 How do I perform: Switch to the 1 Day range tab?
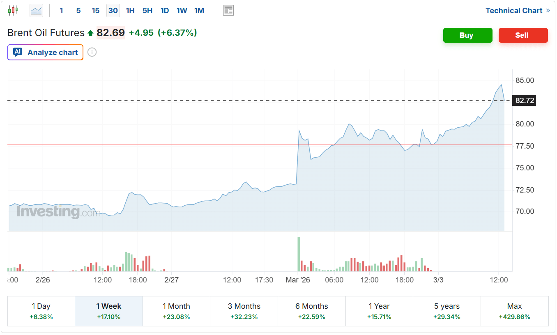click(x=41, y=311)
